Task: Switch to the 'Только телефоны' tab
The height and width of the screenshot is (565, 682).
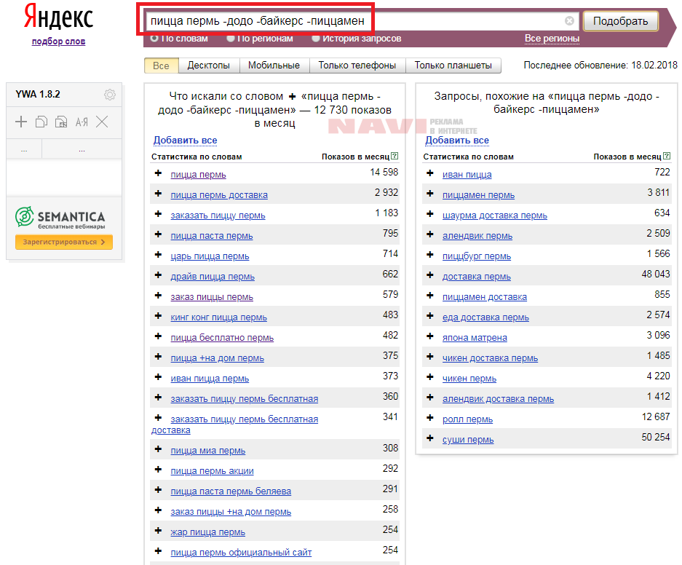Action: (x=357, y=66)
